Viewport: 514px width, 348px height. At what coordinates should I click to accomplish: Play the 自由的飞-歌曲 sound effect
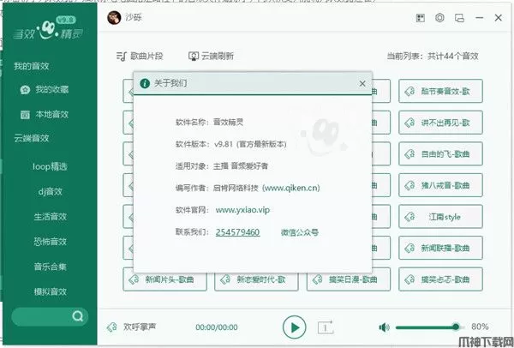440,153
